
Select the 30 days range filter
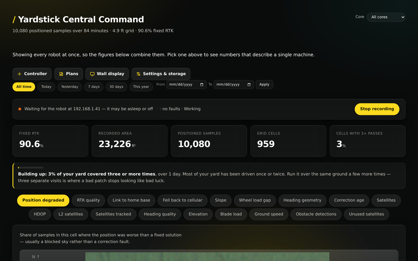116,87
